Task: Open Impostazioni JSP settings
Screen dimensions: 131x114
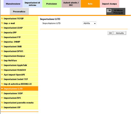Action: pyautogui.click(x=19, y=107)
